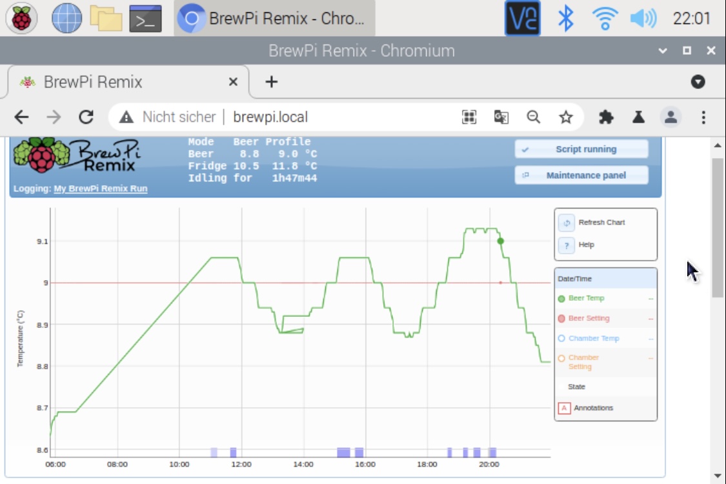Reload the page with refresh button
The image size is (726, 484).
[x=86, y=117]
